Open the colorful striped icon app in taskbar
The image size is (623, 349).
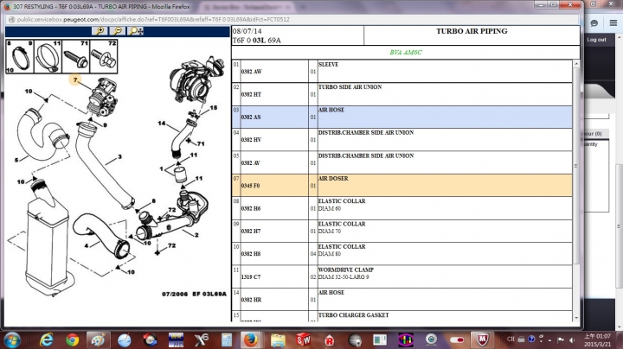coord(406,339)
